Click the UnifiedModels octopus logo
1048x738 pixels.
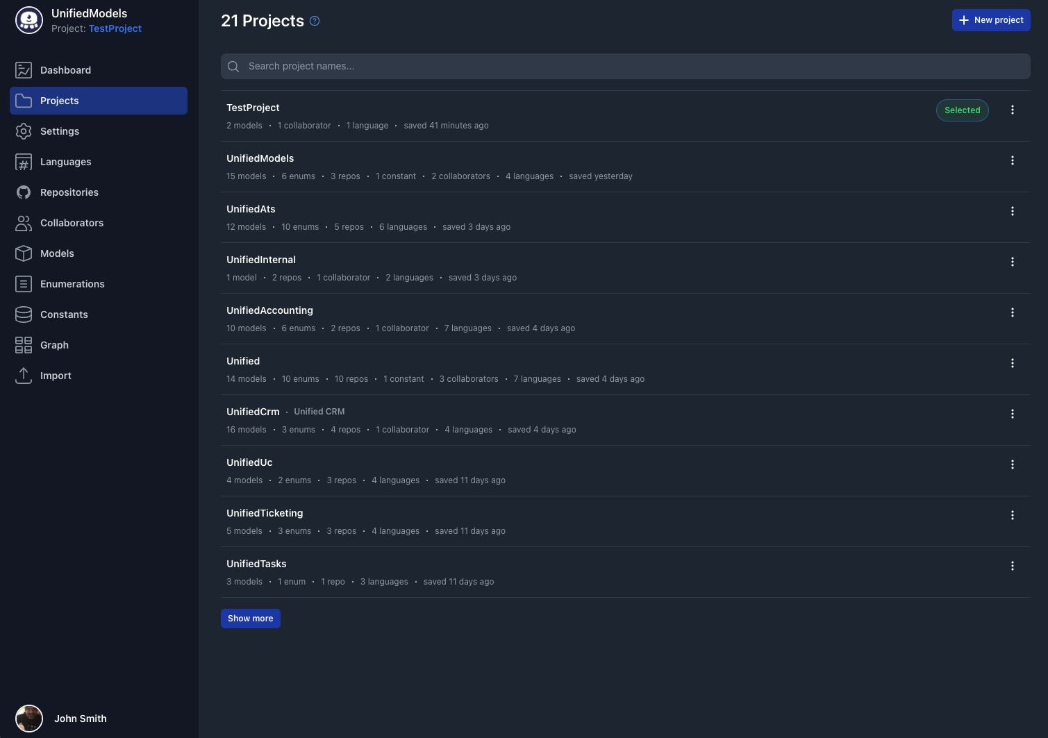pyautogui.click(x=29, y=20)
